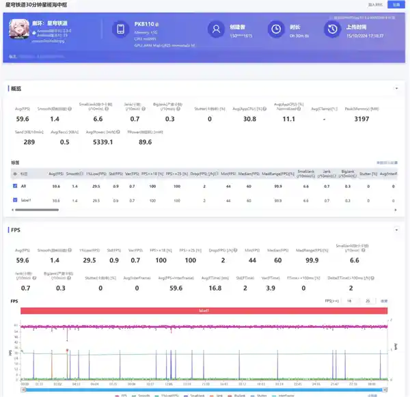Click the 1%Low(FPS) column header in table
The image size is (410, 397).
96,174
